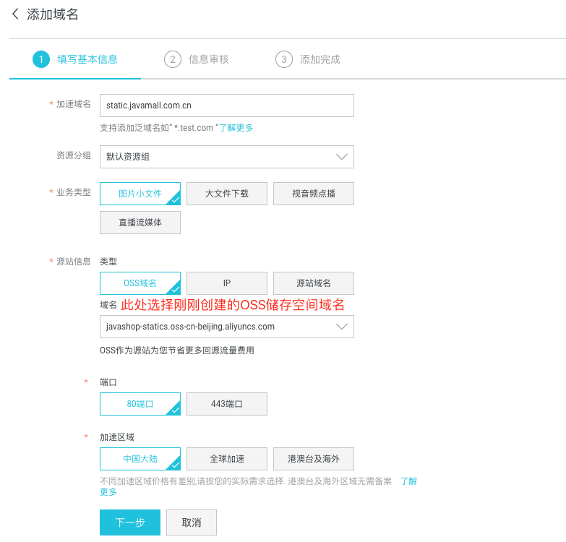Open the javashop-statics OSS domain dropdown
The image size is (566, 542).
tap(227, 327)
